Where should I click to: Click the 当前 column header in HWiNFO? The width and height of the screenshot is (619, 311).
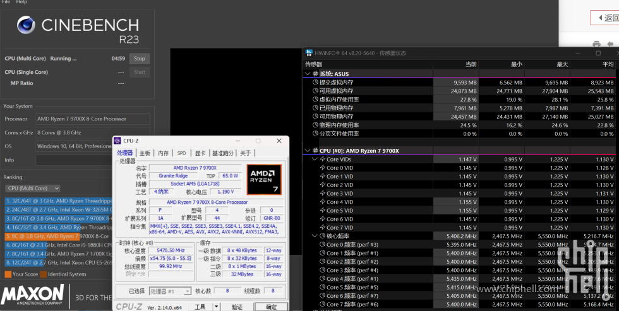point(456,64)
